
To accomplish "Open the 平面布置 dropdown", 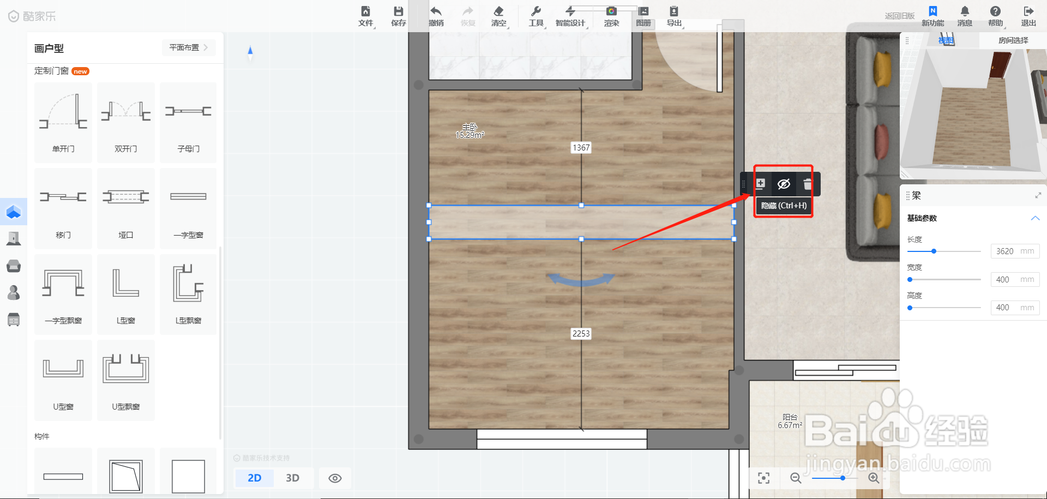I will tap(189, 47).
